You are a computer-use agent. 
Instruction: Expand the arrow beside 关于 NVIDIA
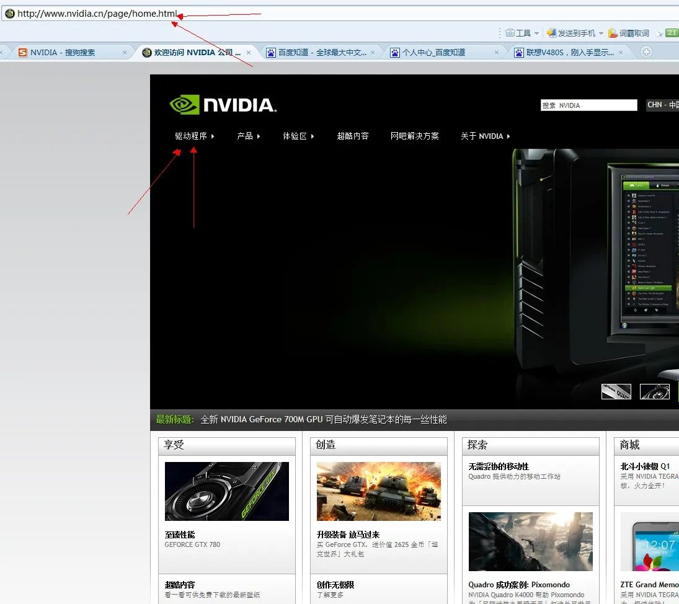(x=508, y=136)
